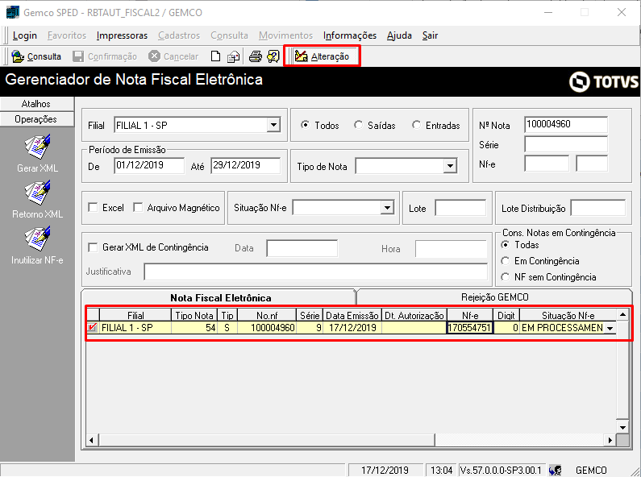641x477 pixels.
Task: Open the Login menu
Action: click(25, 35)
